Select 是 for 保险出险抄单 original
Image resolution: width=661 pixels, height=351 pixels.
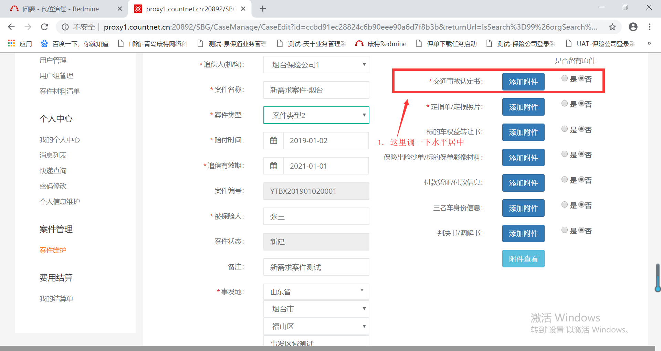tap(565, 154)
